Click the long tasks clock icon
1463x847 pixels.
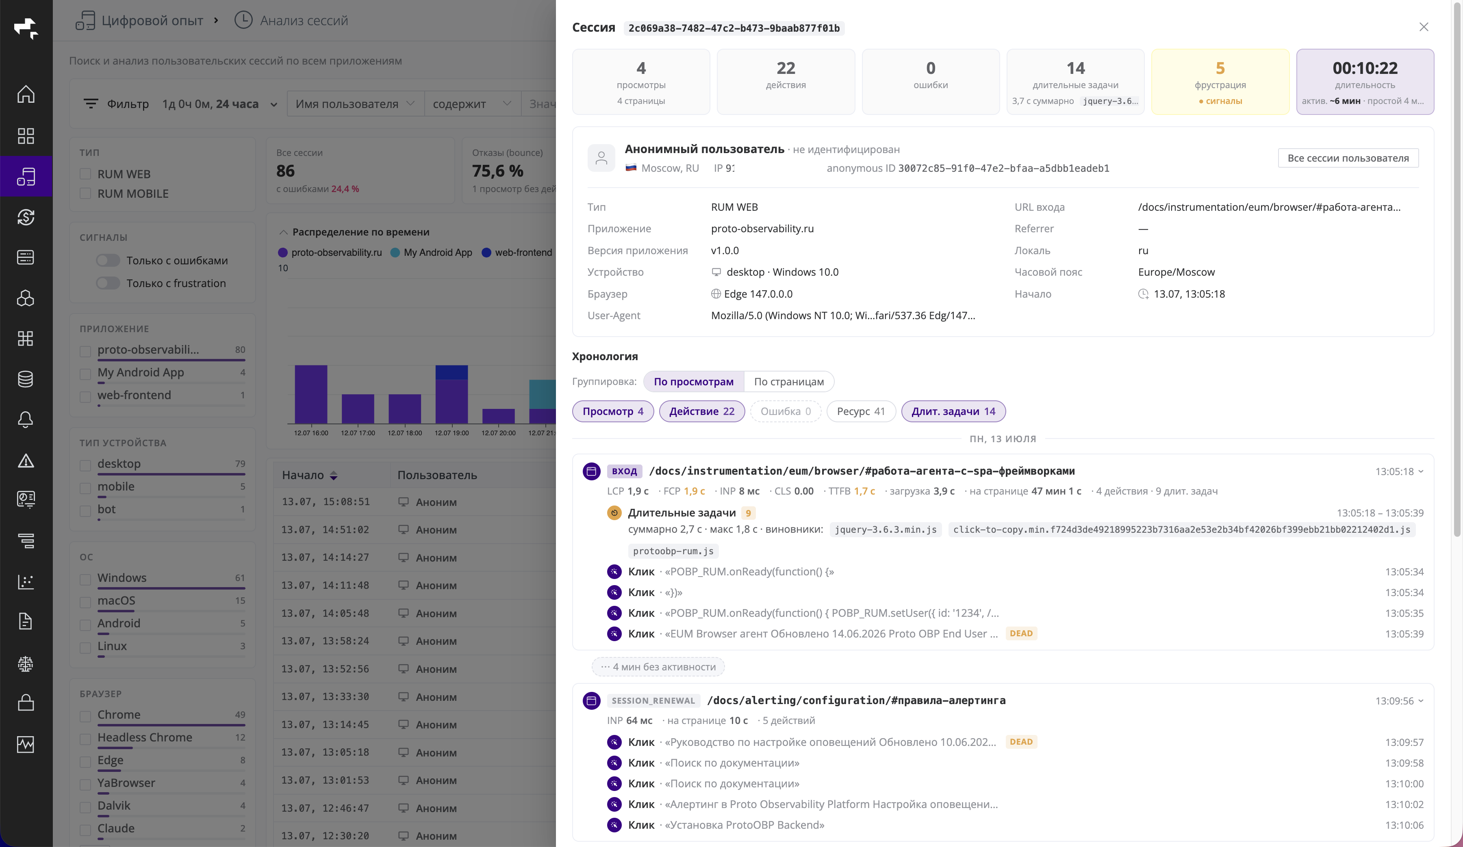614,513
